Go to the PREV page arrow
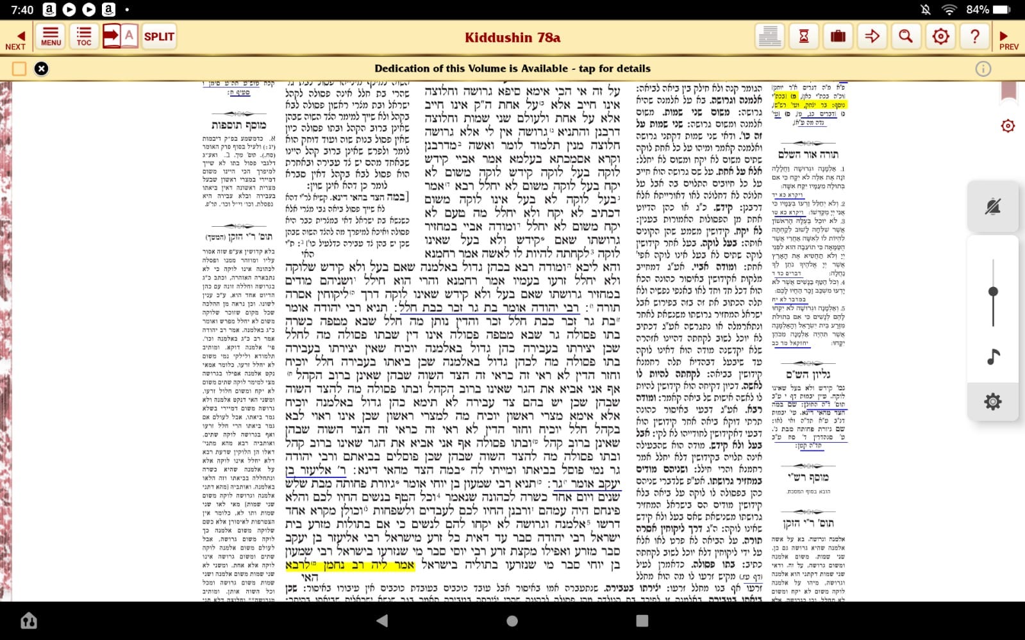This screenshot has height=640, width=1025. [x=1007, y=38]
